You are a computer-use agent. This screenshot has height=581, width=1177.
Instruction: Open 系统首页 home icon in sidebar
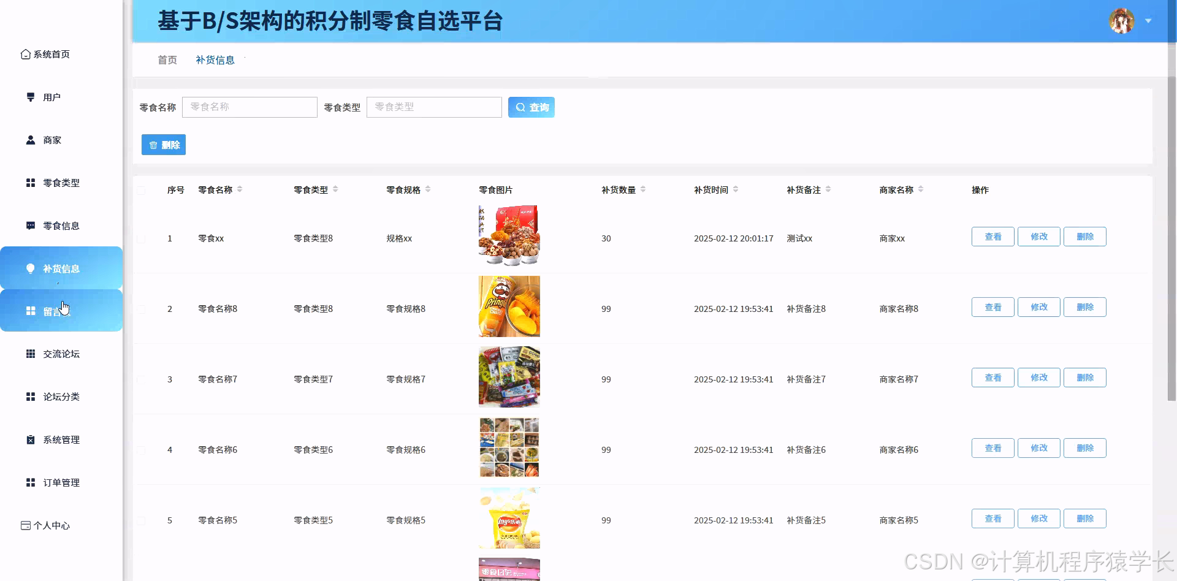[x=26, y=54]
